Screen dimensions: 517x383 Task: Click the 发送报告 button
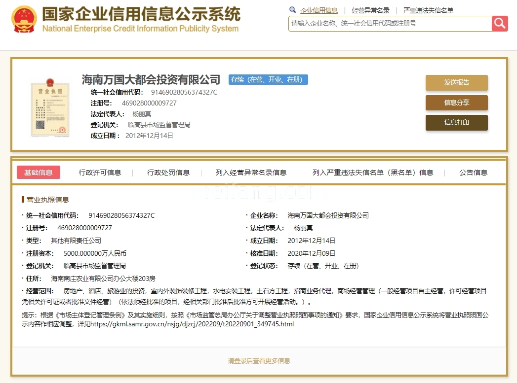click(x=456, y=83)
